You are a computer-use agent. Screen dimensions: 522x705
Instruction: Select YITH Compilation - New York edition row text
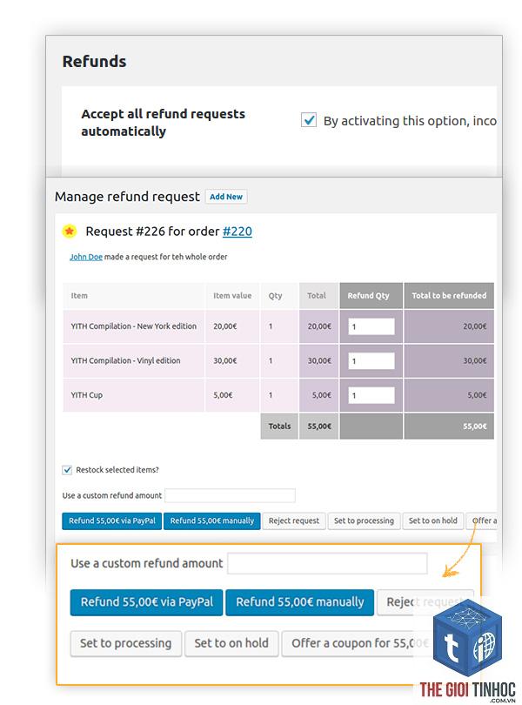133,326
